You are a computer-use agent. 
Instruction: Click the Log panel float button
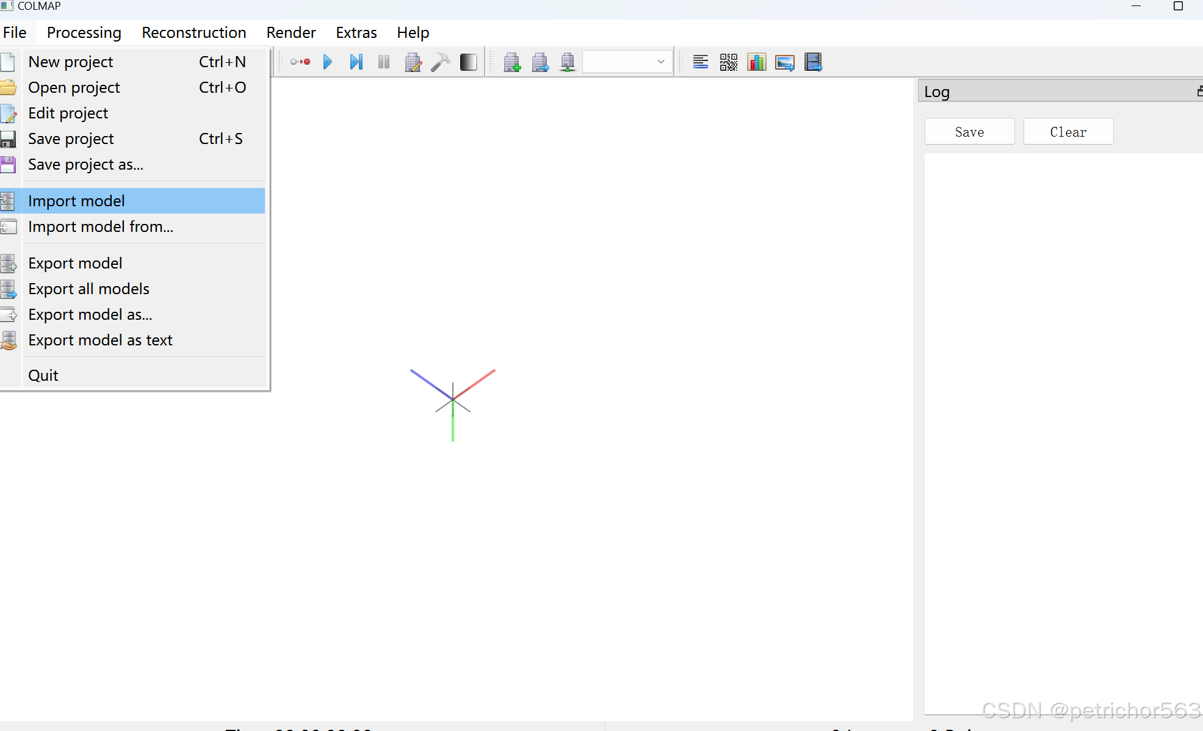tap(1199, 92)
